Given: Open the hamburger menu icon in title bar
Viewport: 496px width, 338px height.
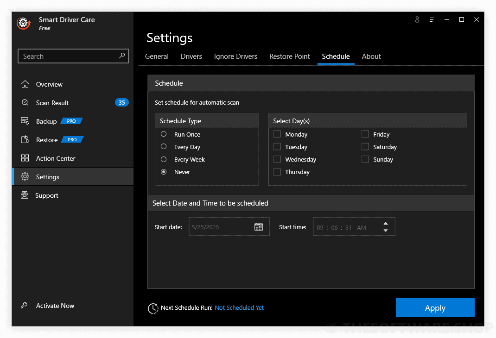Looking at the screenshot, I should [432, 19].
